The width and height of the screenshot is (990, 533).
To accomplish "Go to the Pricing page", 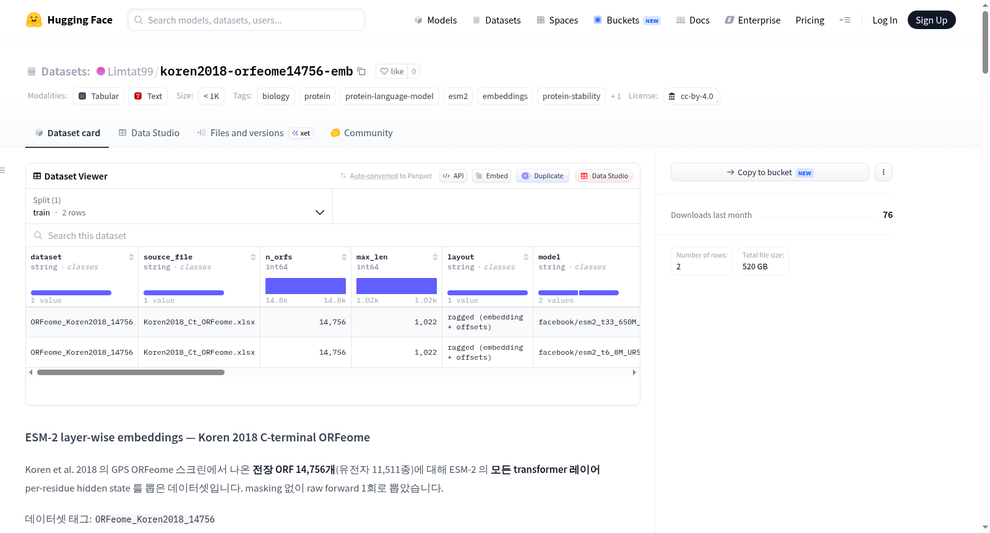I will pos(810,20).
